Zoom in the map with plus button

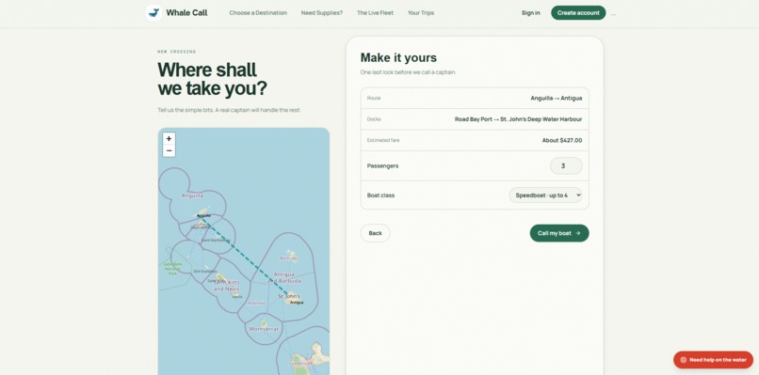coord(169,139)
